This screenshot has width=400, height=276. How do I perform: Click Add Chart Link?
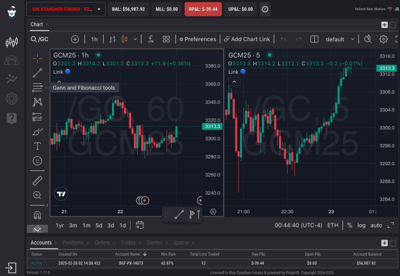pyautogui.click(x=247, y=39)
